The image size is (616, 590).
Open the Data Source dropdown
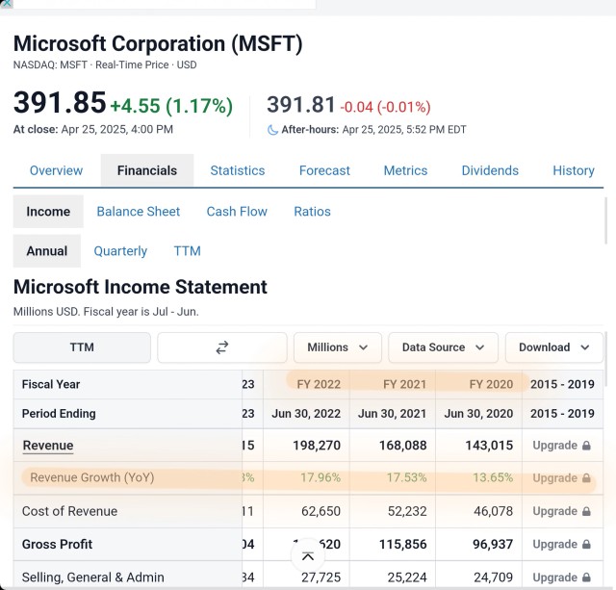[x=443, y=347]
